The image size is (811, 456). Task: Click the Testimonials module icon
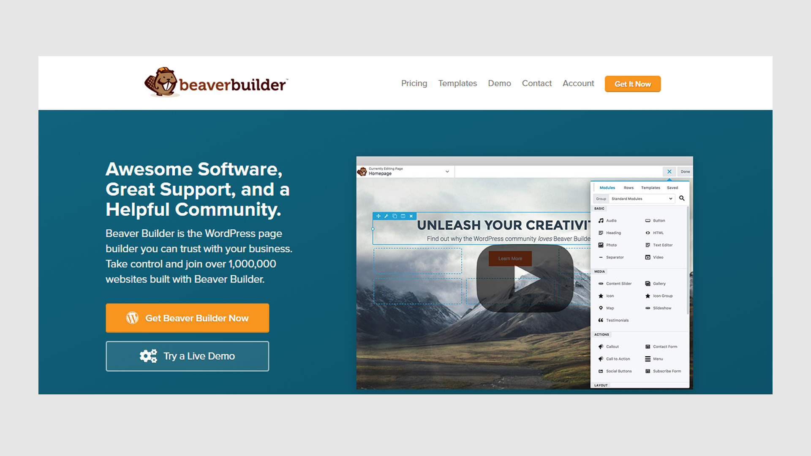(x=601, y=320)
